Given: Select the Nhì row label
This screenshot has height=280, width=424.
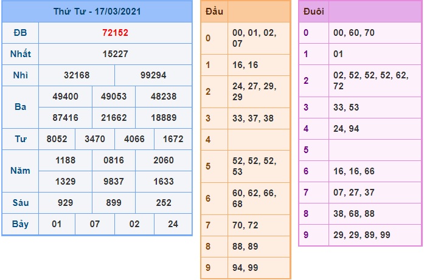Looking at the screenshot, I should [20, 75].
